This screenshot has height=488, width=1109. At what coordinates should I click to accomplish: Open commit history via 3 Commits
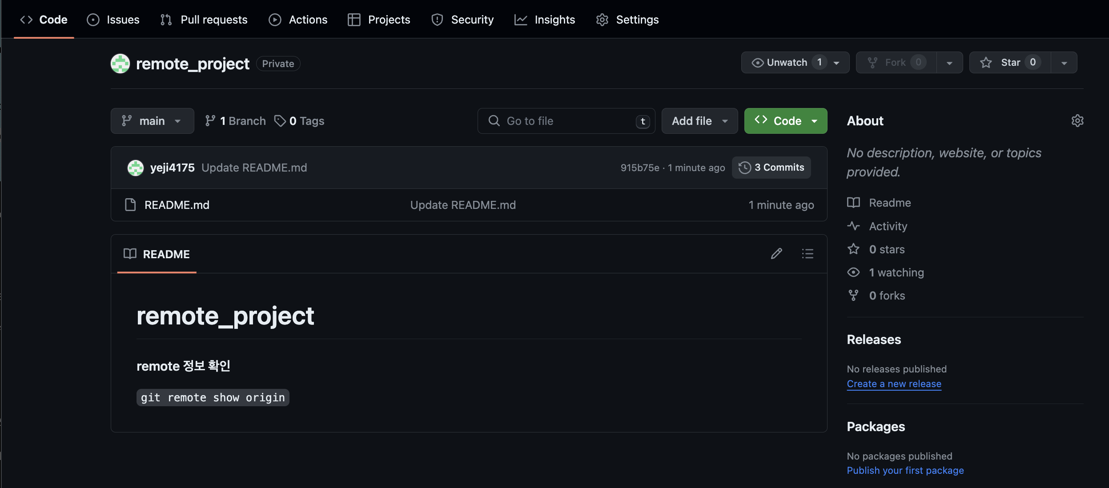[771, 168]
